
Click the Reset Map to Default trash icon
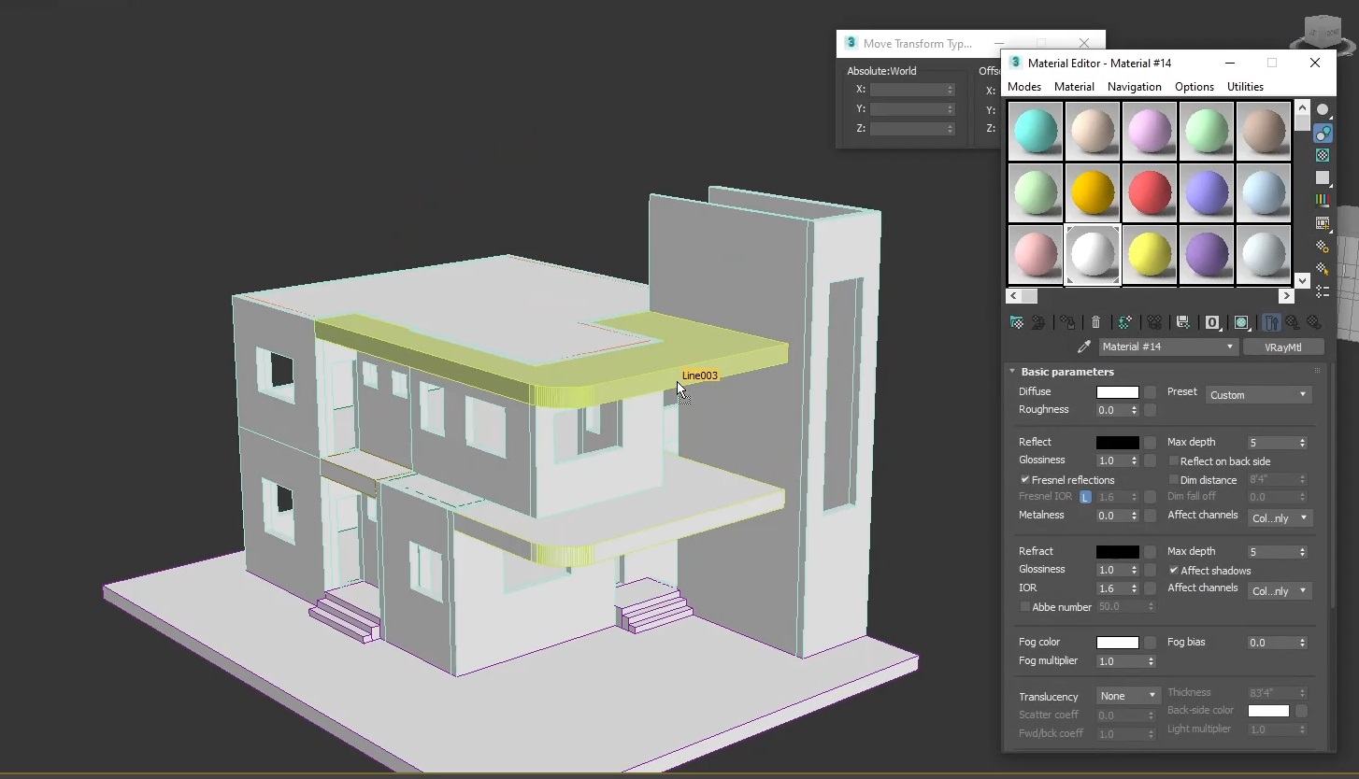[x=1095, y=322]
